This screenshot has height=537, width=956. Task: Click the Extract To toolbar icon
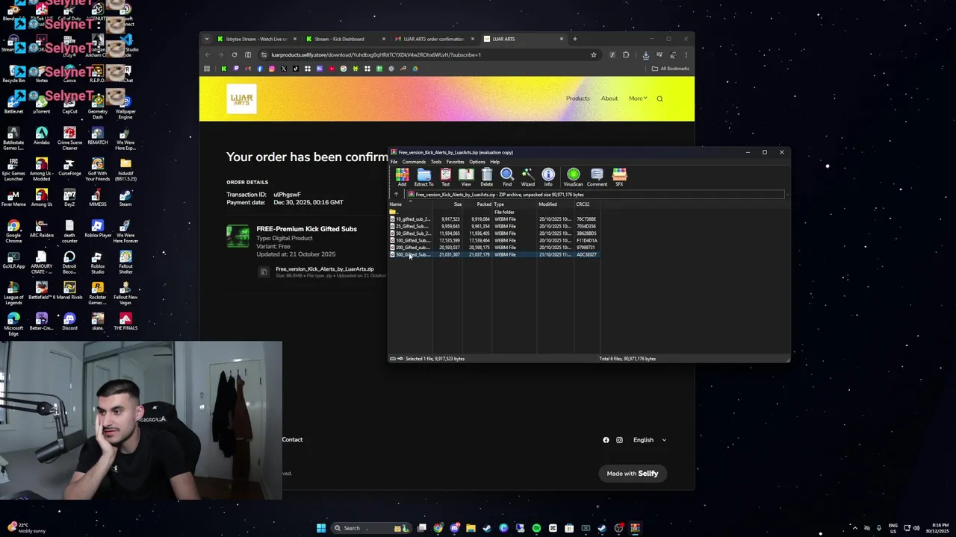click(423, 177)
